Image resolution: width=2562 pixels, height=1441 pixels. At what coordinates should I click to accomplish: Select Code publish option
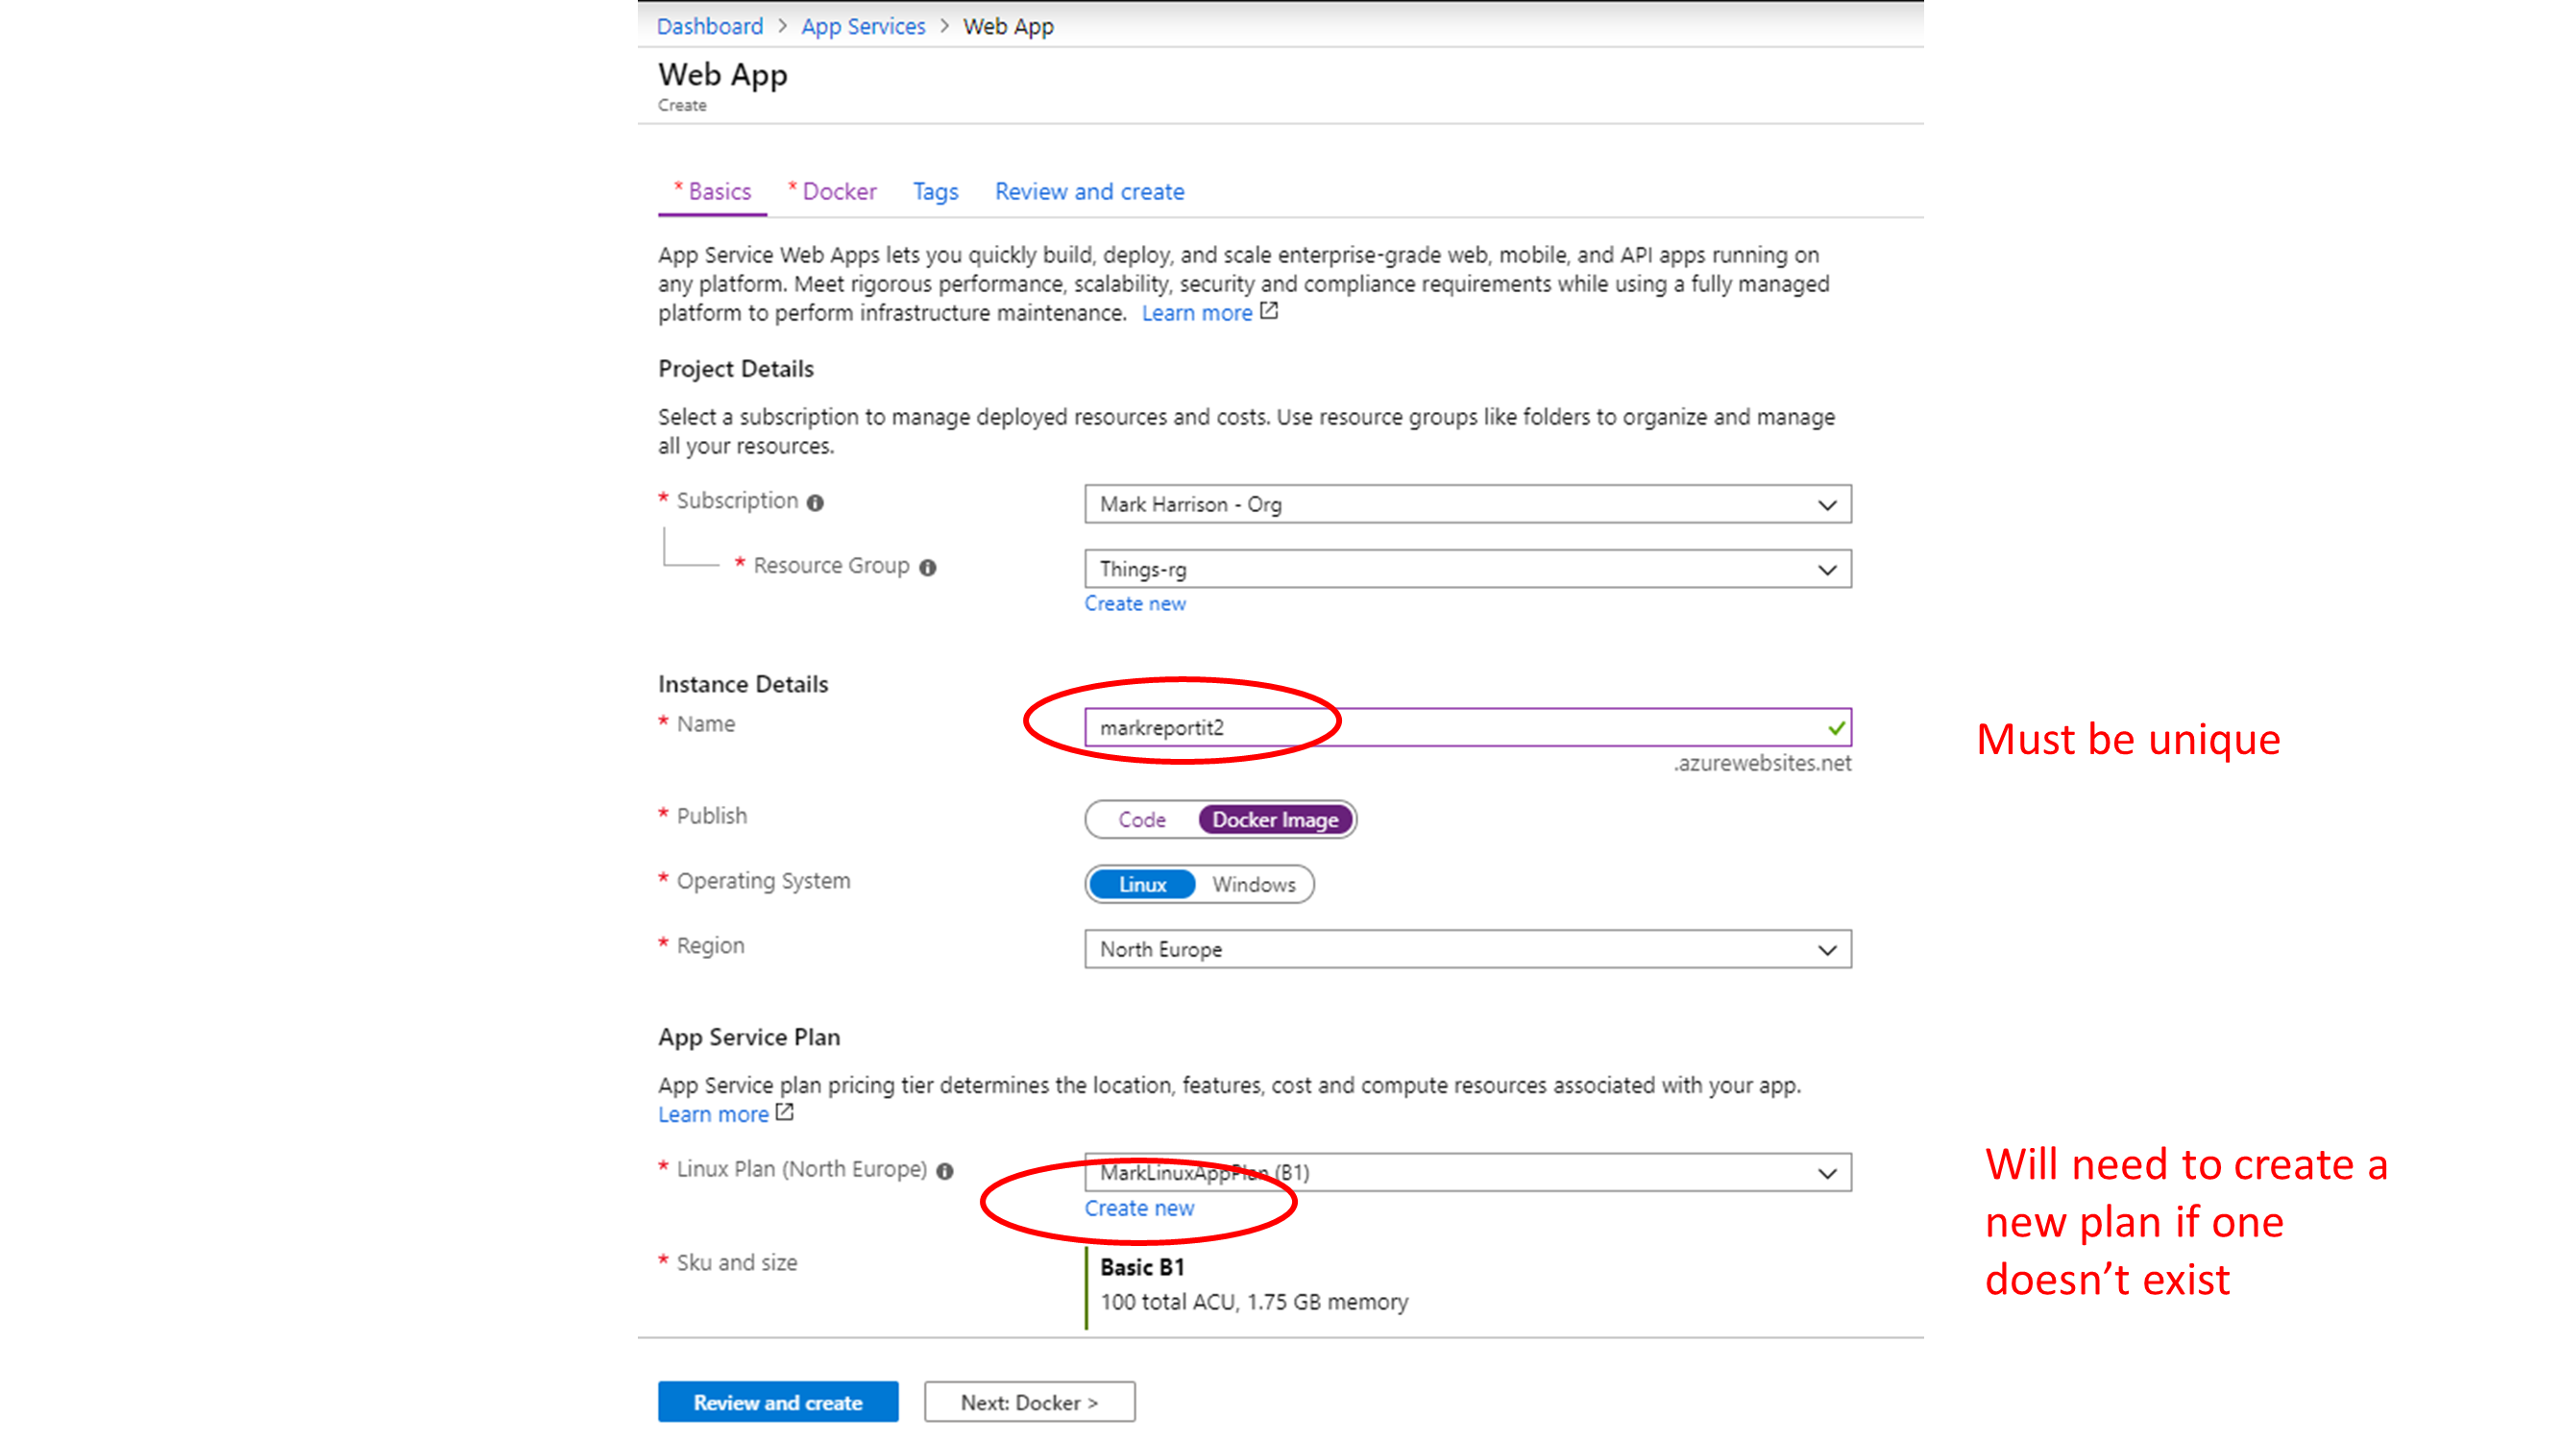(1141, 819)
